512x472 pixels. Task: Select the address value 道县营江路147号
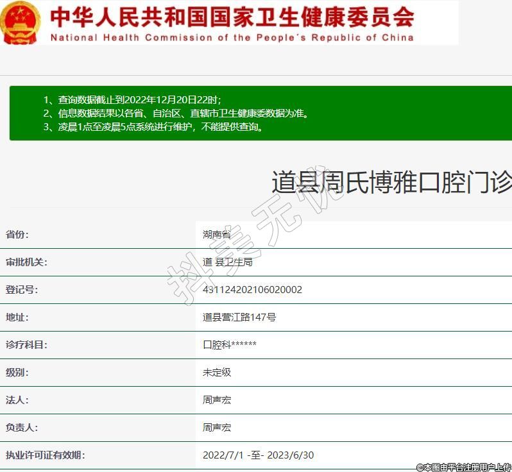[239, 317]
